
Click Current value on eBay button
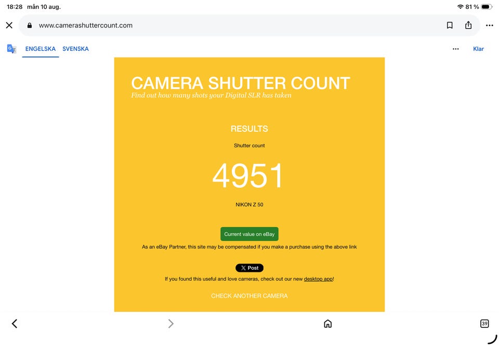(x=249, y=234)
